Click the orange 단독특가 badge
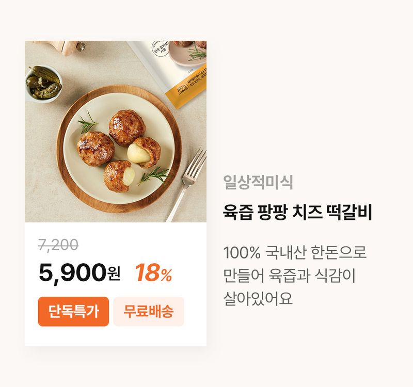This screenshot has height=387, width=413. point(73,311)
